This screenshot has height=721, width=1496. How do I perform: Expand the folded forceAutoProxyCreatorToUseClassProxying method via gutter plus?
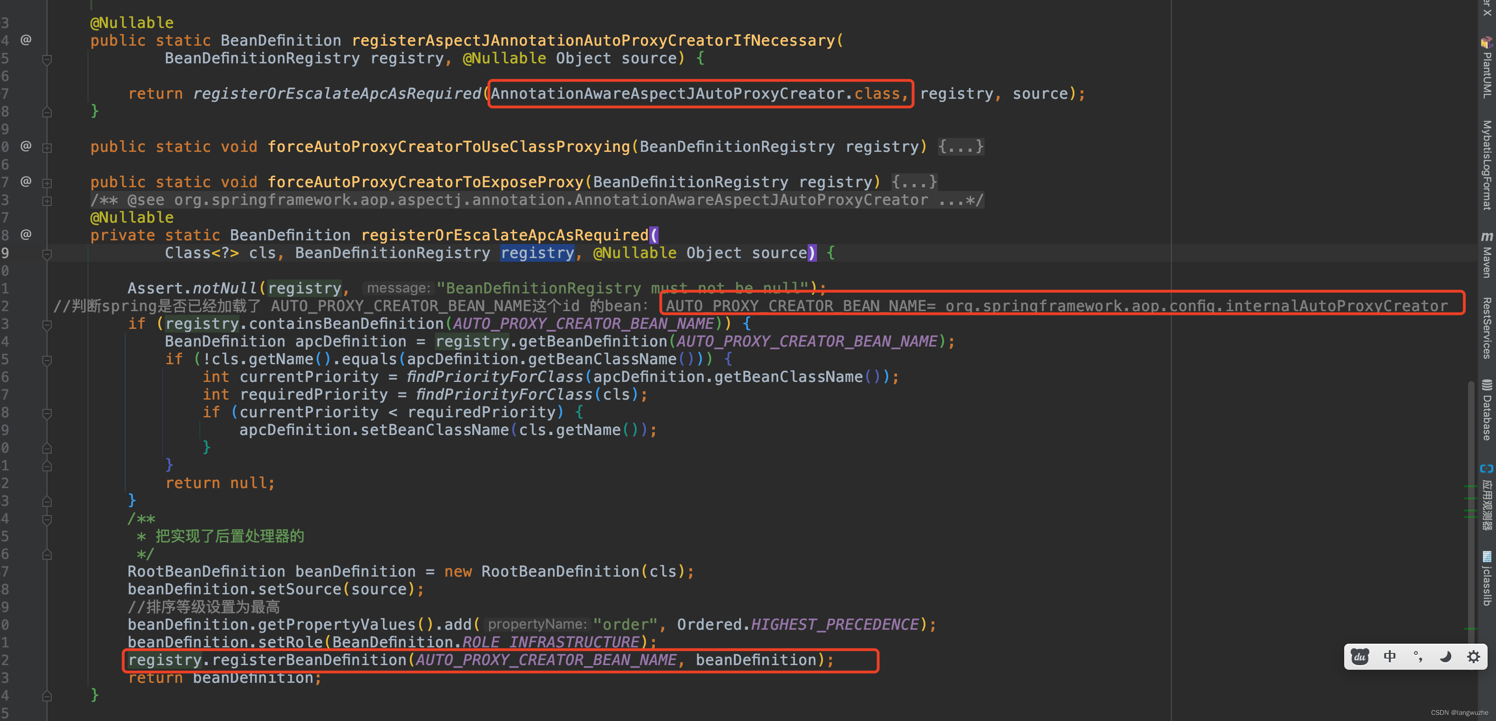coord(47,148)
